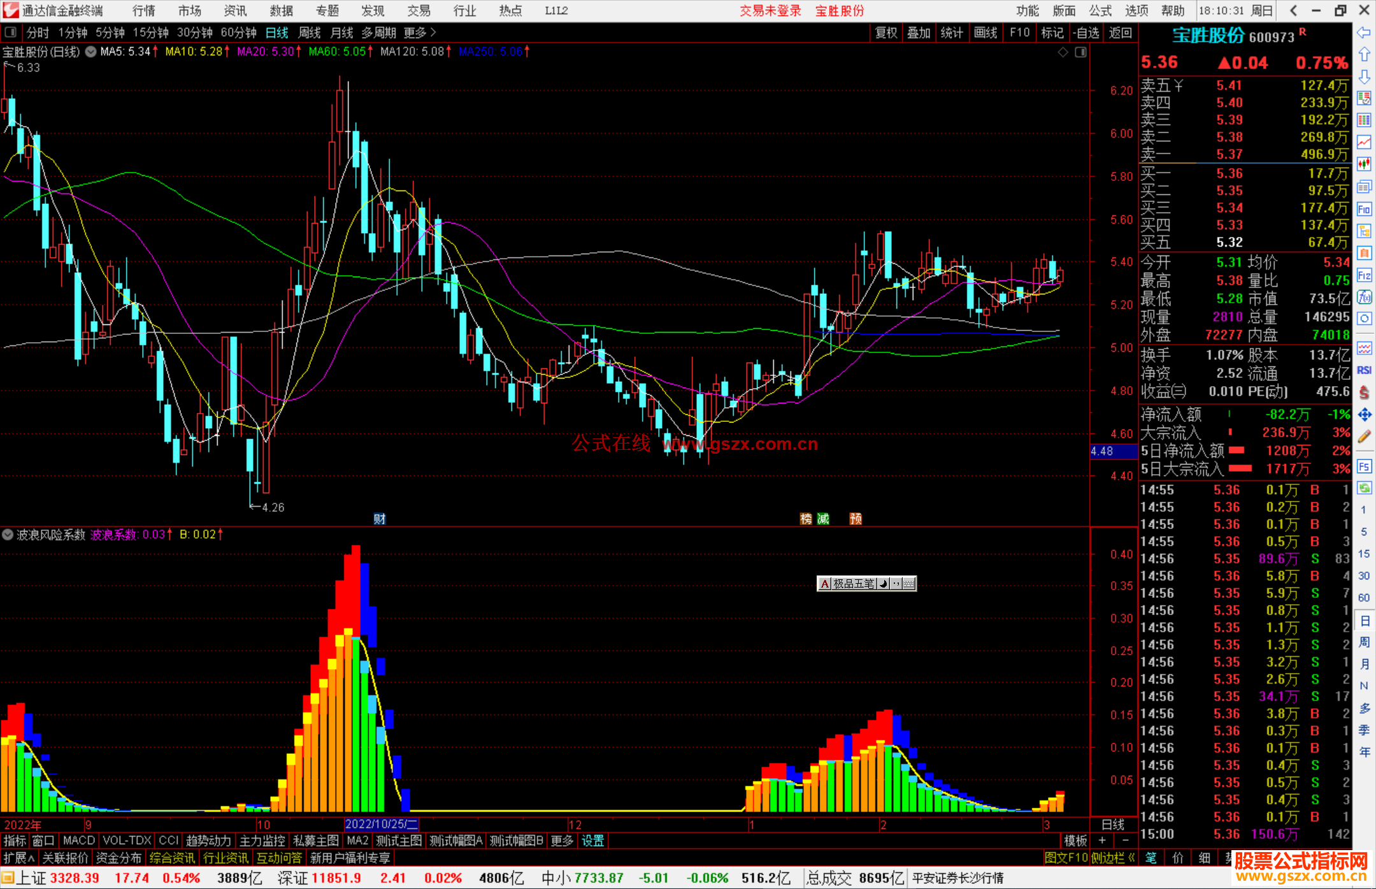Screen dimensions: 1376x889
Task: Toggle the panel layout icon left of 分时
Action: pos(10,33)
